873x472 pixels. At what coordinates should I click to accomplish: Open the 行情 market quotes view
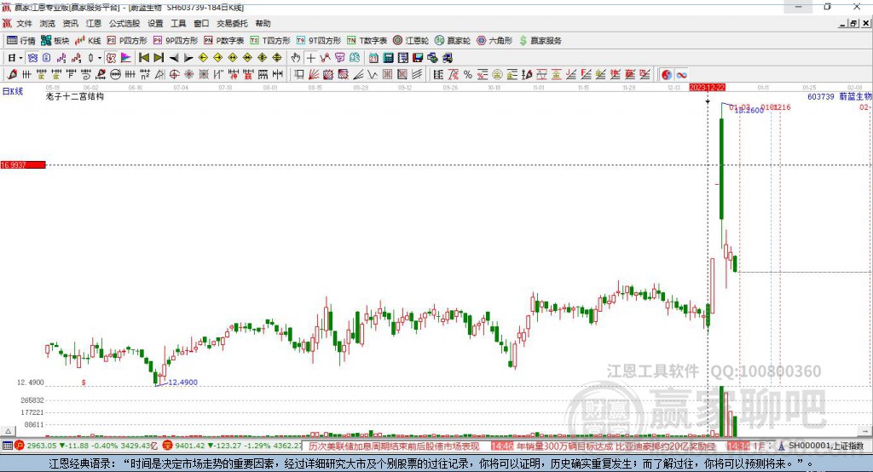21,41
